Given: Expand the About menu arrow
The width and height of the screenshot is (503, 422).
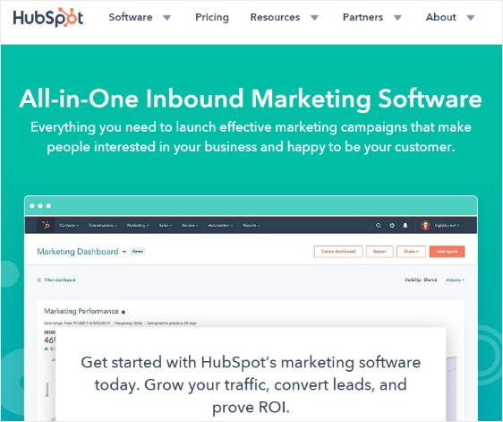Looking at the screenshot, I should (471, 18).
